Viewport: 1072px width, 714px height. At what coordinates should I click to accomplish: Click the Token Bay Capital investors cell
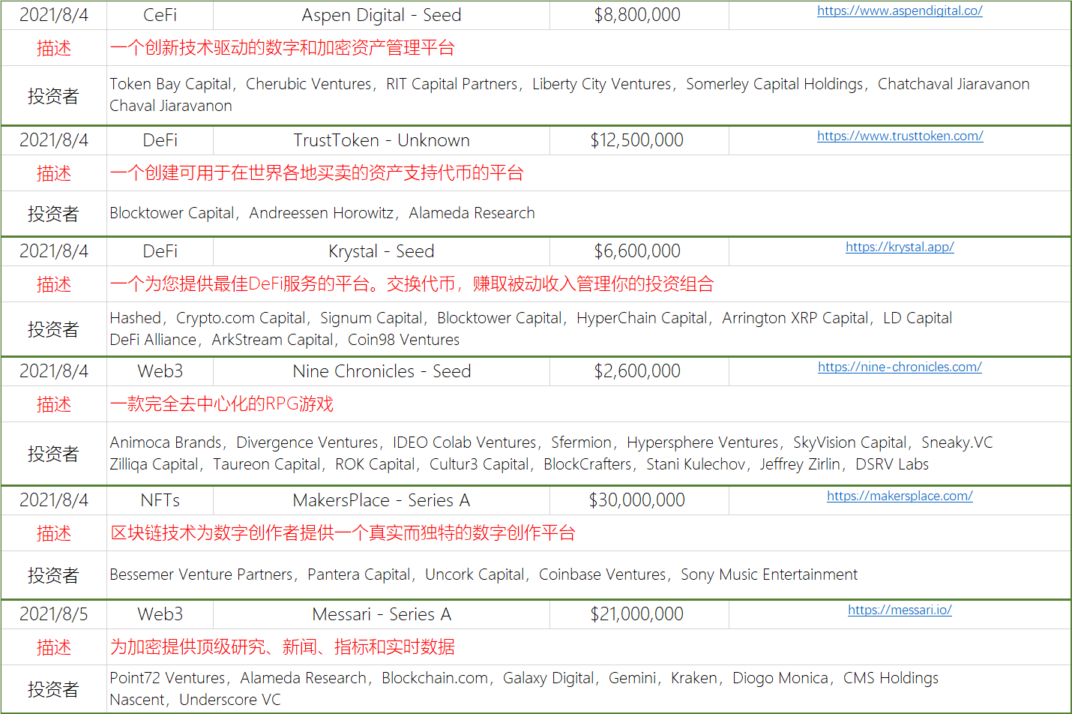588,95
